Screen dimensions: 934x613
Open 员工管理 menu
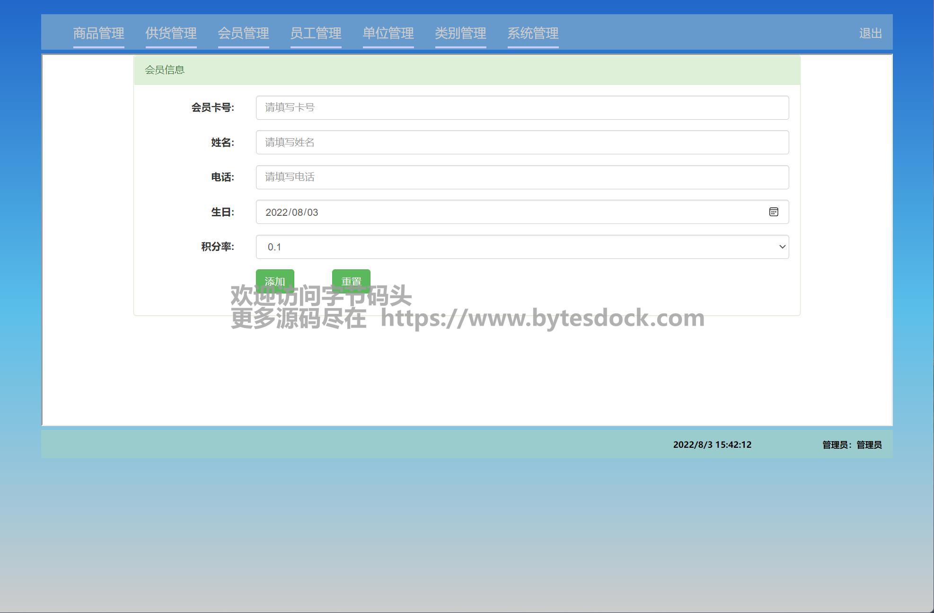(316, 33)
